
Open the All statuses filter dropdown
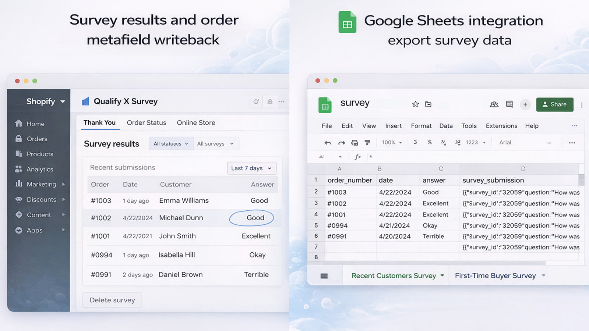point(171,143)
